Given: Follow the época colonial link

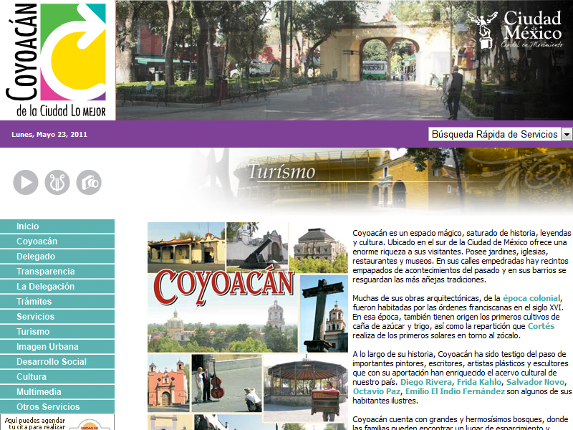Looking at the screenshot, I should click(531, 297).
